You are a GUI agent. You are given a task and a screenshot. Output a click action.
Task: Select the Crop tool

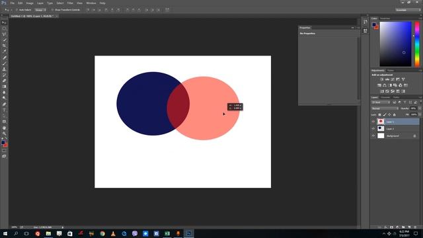(4, 46)
